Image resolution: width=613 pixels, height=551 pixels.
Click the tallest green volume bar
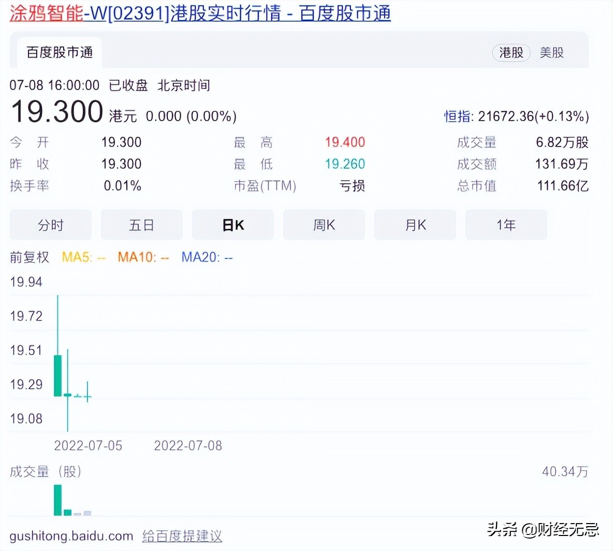58,500
